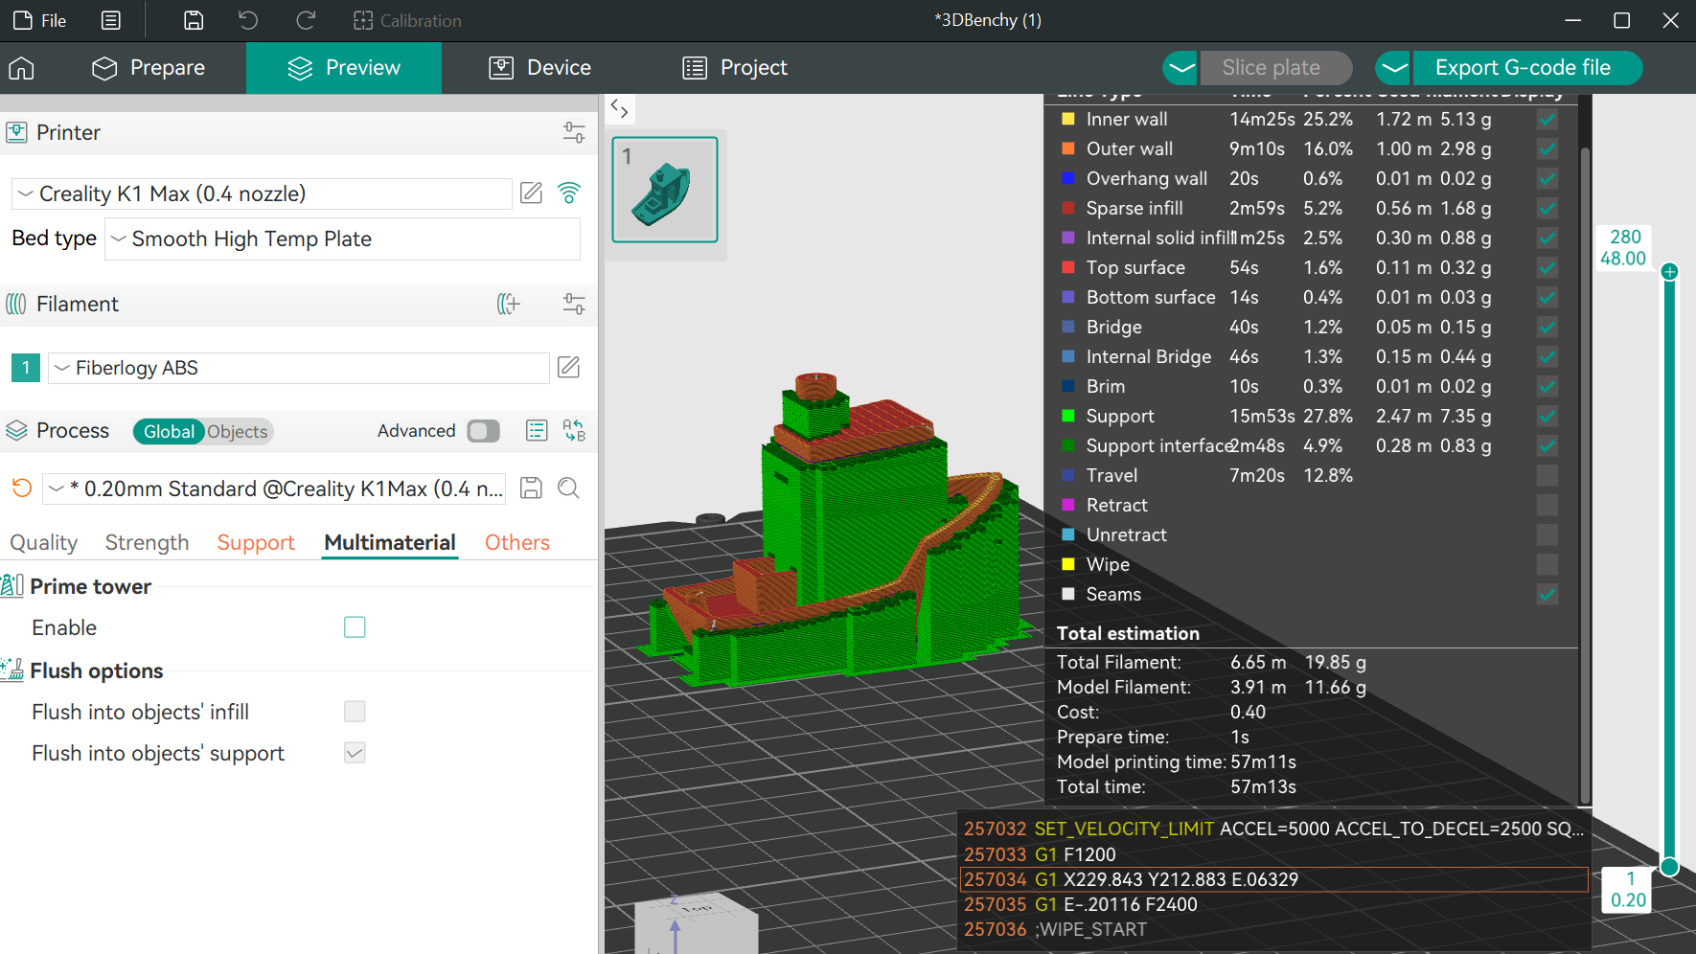Select the Objects process scope

[x=238, y=432]
